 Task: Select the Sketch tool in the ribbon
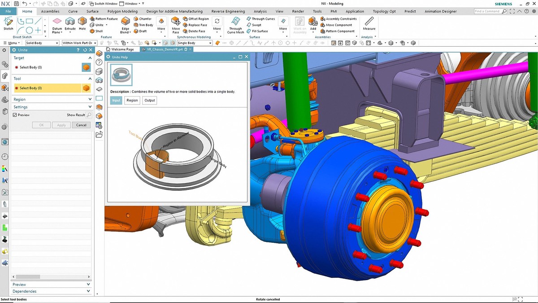click(8, 23)
